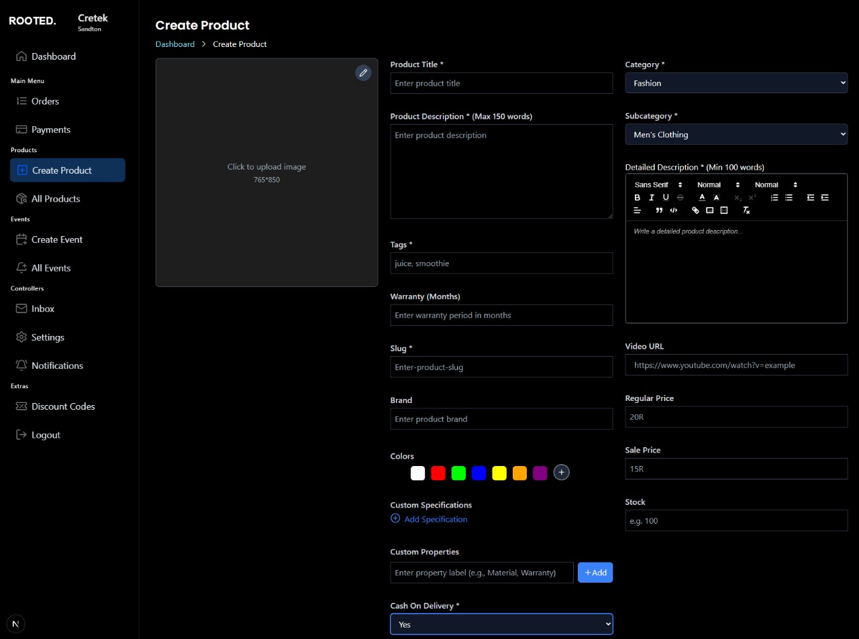The width and height of the screenshot is (859, 639).
Task: Open the blockquote tool in the editor
Action: 659,210
